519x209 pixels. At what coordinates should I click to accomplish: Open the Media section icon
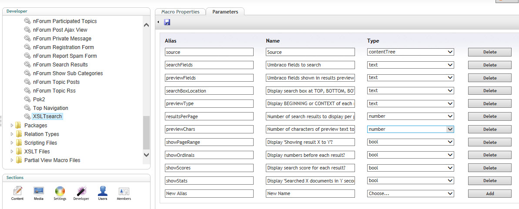point(38,191)
